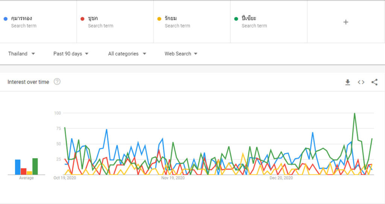Expand the Past 90 days time range
385x204 pixels.
click(71, 54)
